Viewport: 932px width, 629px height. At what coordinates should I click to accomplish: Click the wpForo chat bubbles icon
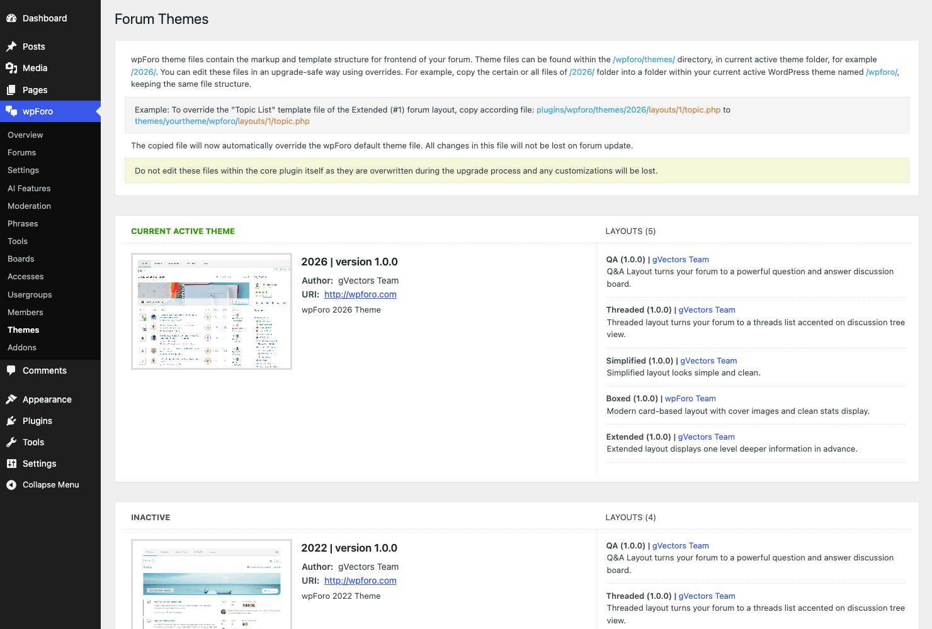[x=11, y=111]
